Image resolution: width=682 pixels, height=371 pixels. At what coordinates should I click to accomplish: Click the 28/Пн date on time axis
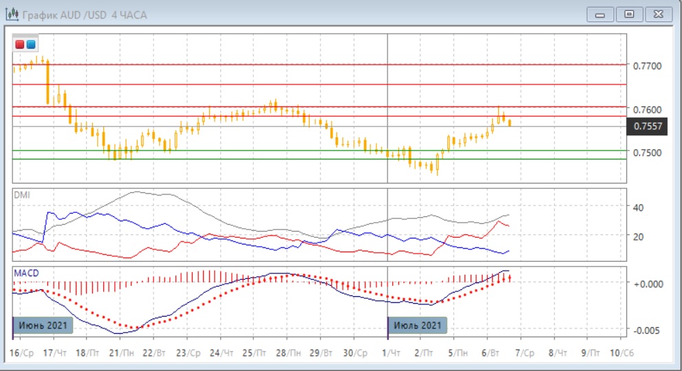[288, 352]
